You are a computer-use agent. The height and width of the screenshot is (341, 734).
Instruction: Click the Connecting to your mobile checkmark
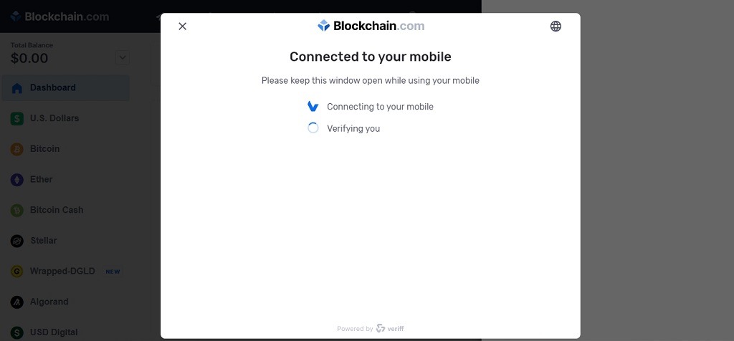313,106
